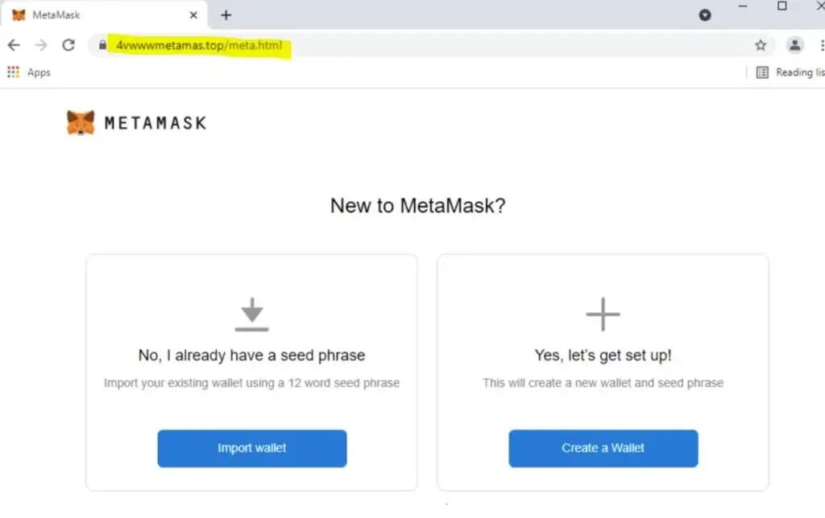Click the MetaMask fox logo icon

coord(81,123)
